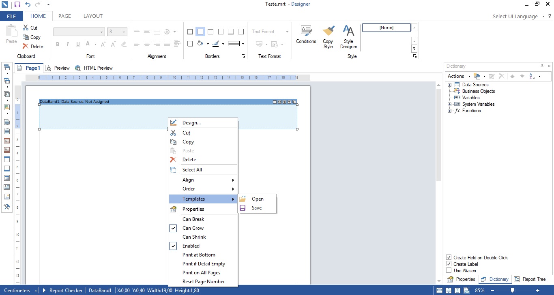The image size is (554, 295).
Task: Click the New Item icon in Dictionary
Action: pyautogui.click(x=478, y=76)
